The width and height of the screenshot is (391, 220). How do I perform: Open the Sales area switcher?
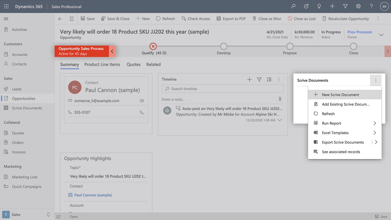click(27, 215)
